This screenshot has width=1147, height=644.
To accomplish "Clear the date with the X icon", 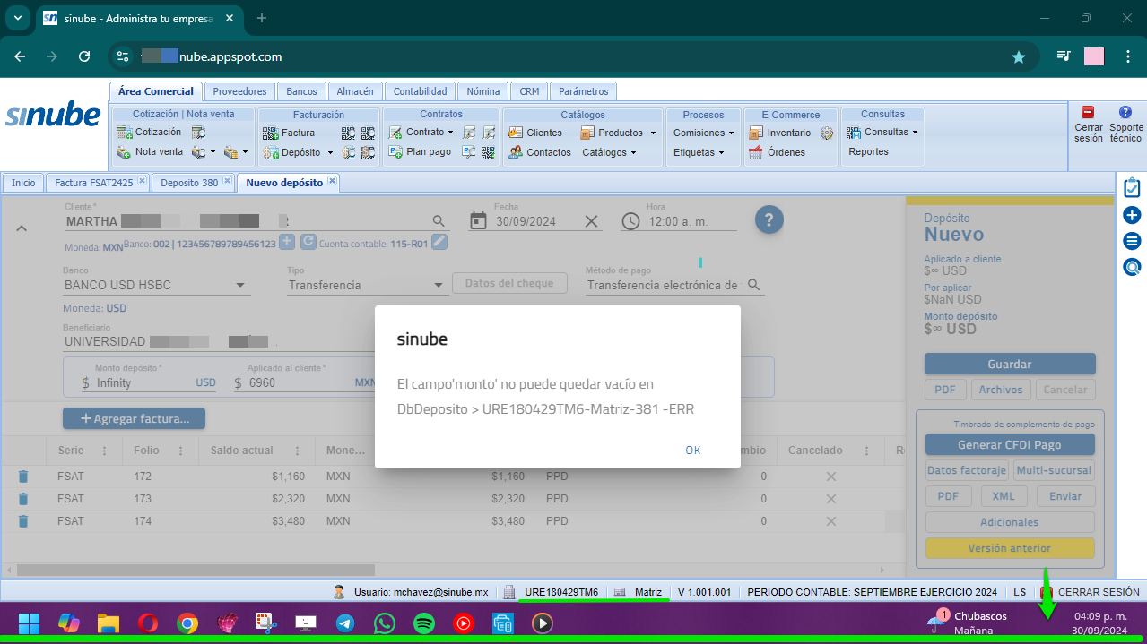I will pyautogui.click(x=592, y=221).
